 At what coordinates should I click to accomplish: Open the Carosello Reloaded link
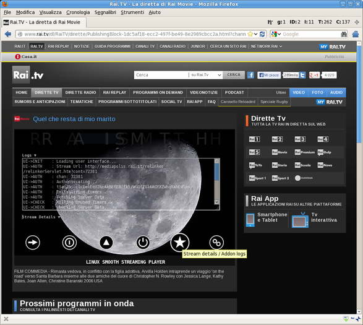click(x=237, y=102)
